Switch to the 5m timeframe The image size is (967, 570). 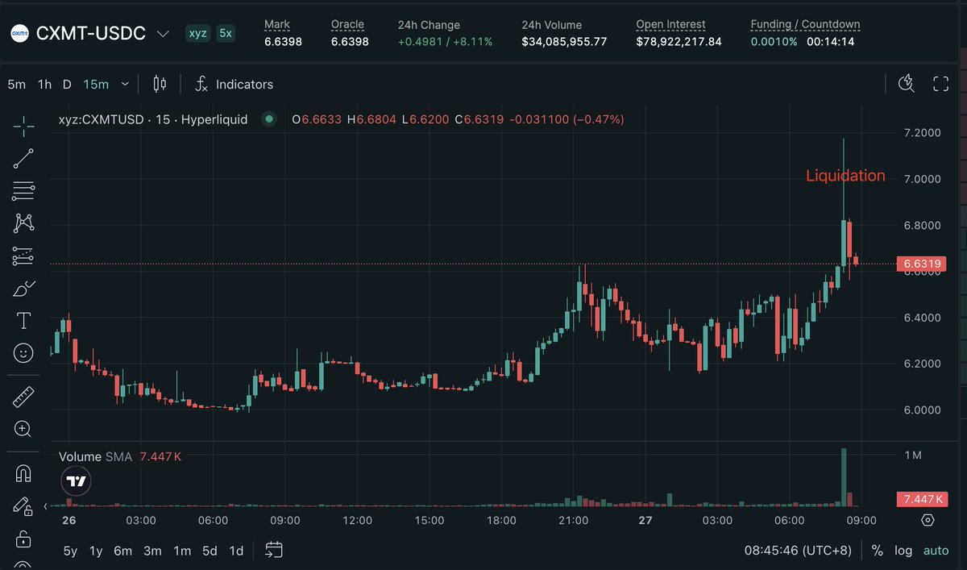click(16, 84)
